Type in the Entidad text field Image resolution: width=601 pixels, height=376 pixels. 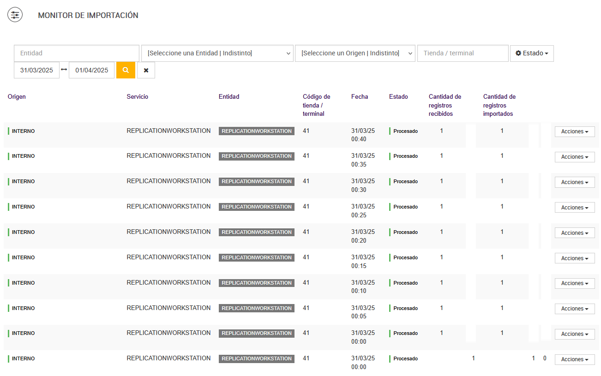[77, 53]
